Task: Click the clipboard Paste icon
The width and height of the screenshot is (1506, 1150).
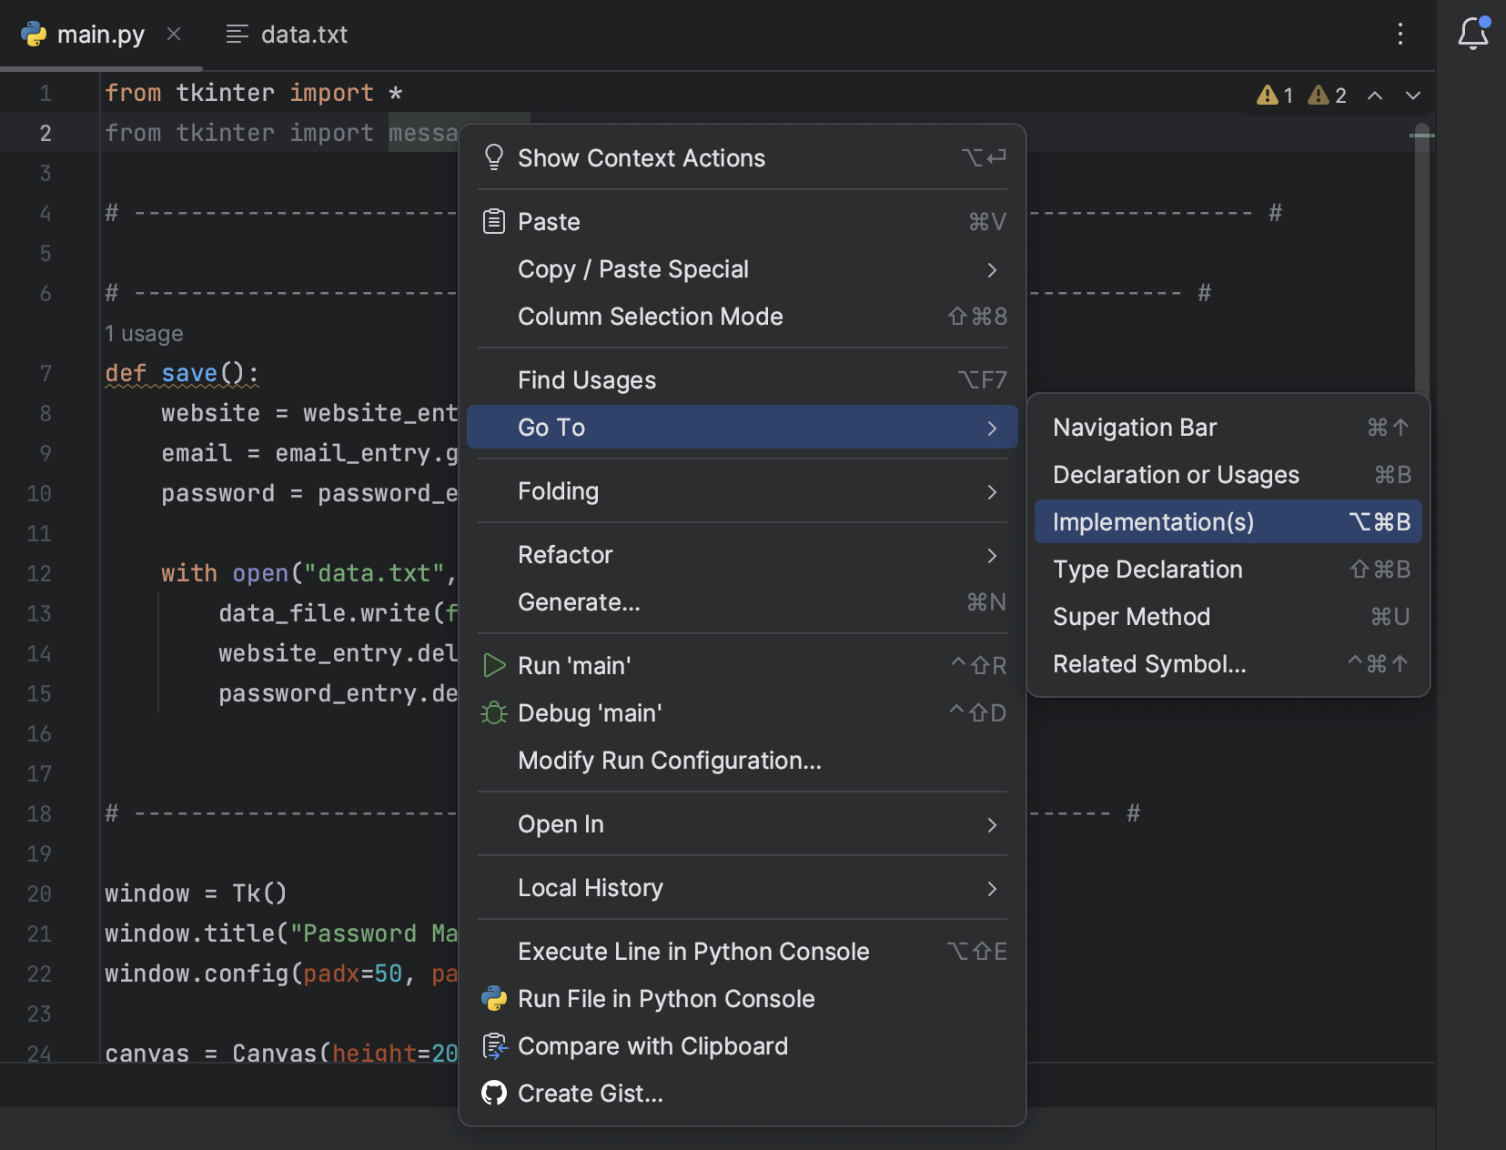Action: pos(494,221)
